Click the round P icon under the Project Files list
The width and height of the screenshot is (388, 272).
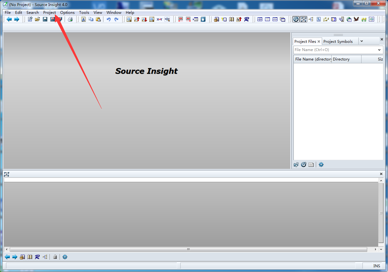[x=304, y=165]
